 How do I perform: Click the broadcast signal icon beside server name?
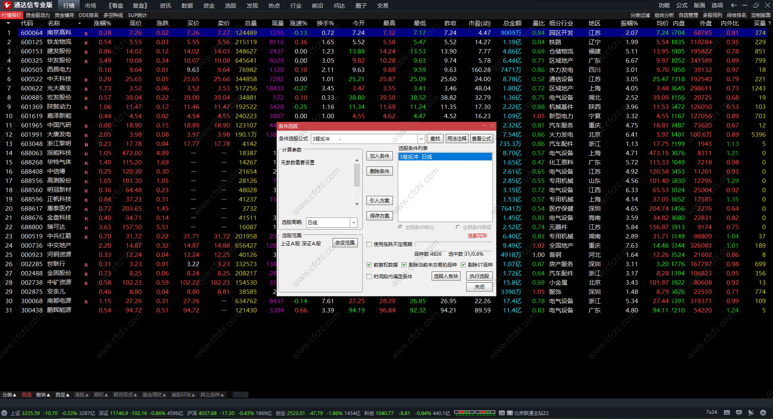(502, 413)
